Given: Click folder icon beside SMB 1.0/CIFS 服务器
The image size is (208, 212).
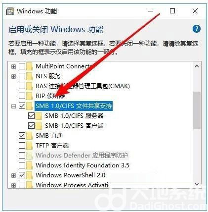Looking at the screenshot, I should [x=39, y=116].
